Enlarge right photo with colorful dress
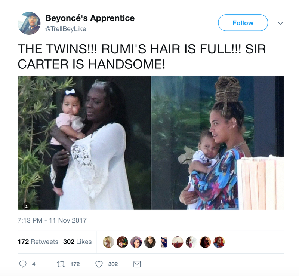Image resolution: width=299 pixels, height=276 pixels. (x=218, y=143)
